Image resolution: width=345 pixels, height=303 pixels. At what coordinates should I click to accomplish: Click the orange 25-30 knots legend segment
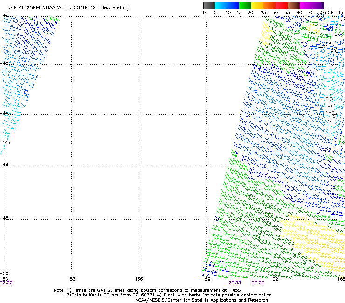pos(269,6)
